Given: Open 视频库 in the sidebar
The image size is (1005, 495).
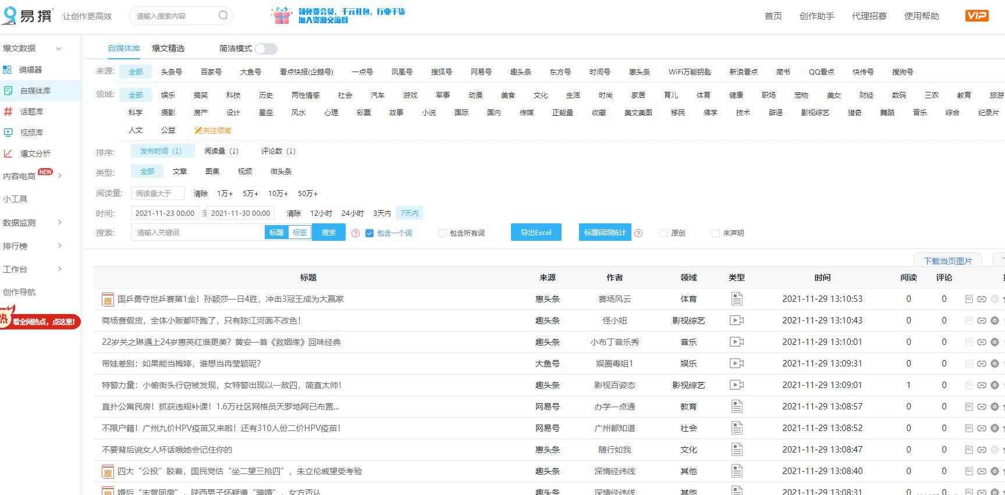Looking at the screenshot, I should tap(31, 133).
